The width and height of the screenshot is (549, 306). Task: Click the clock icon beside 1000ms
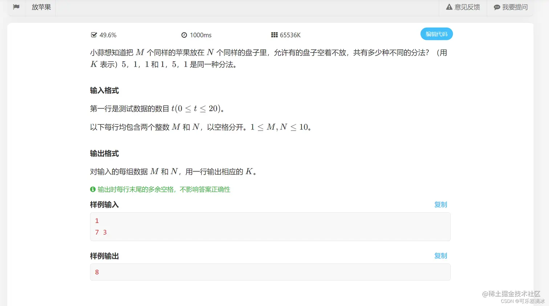click(x=184, y=35)
